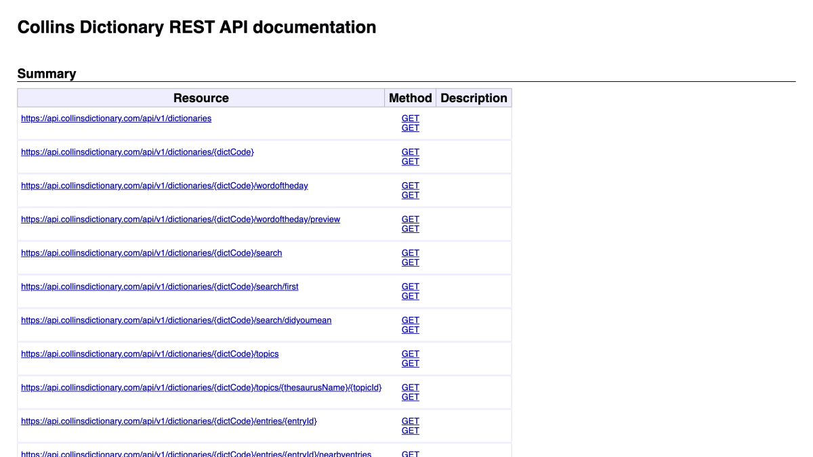Click the Method column header

click(x=411, y=98)
